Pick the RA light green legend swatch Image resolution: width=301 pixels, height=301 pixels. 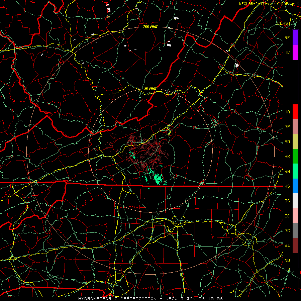pos(295,171)
